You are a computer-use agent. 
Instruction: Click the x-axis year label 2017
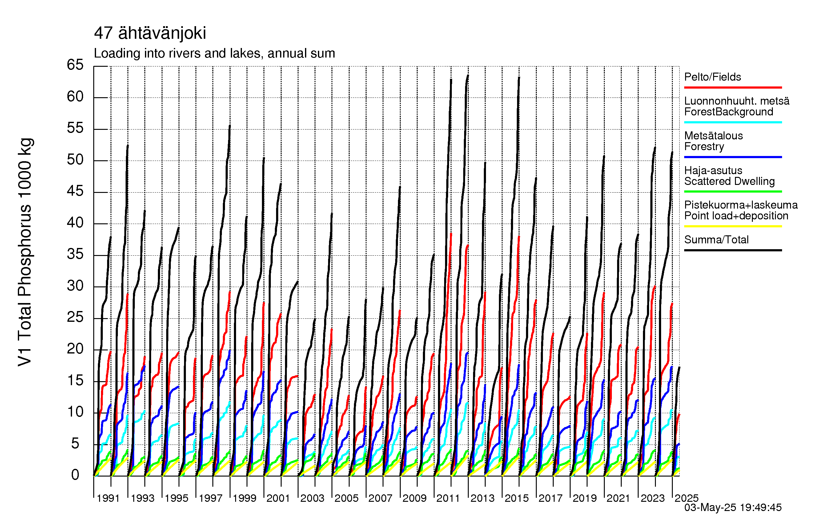(550, 498)
